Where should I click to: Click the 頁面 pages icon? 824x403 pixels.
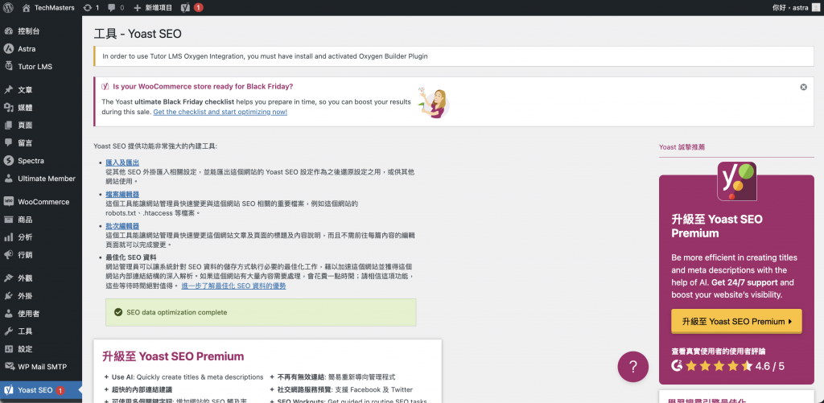(8, 125)
